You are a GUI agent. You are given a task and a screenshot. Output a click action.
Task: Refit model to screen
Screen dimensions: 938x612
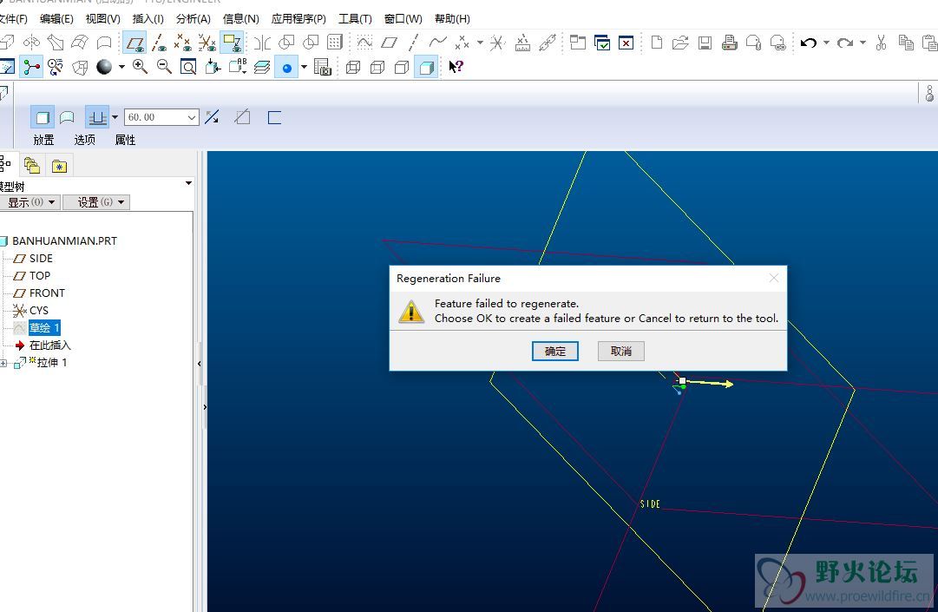click(187, 67)
